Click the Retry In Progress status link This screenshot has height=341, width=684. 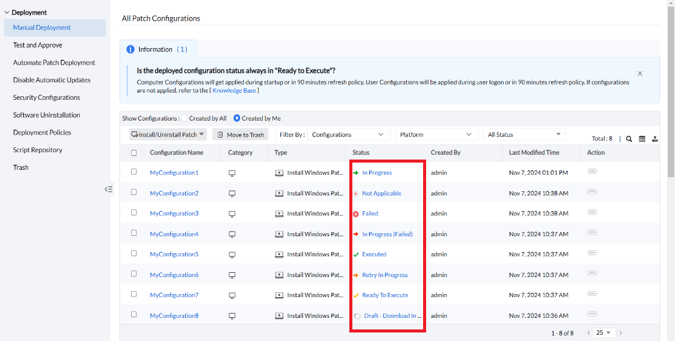pos(385,275)
